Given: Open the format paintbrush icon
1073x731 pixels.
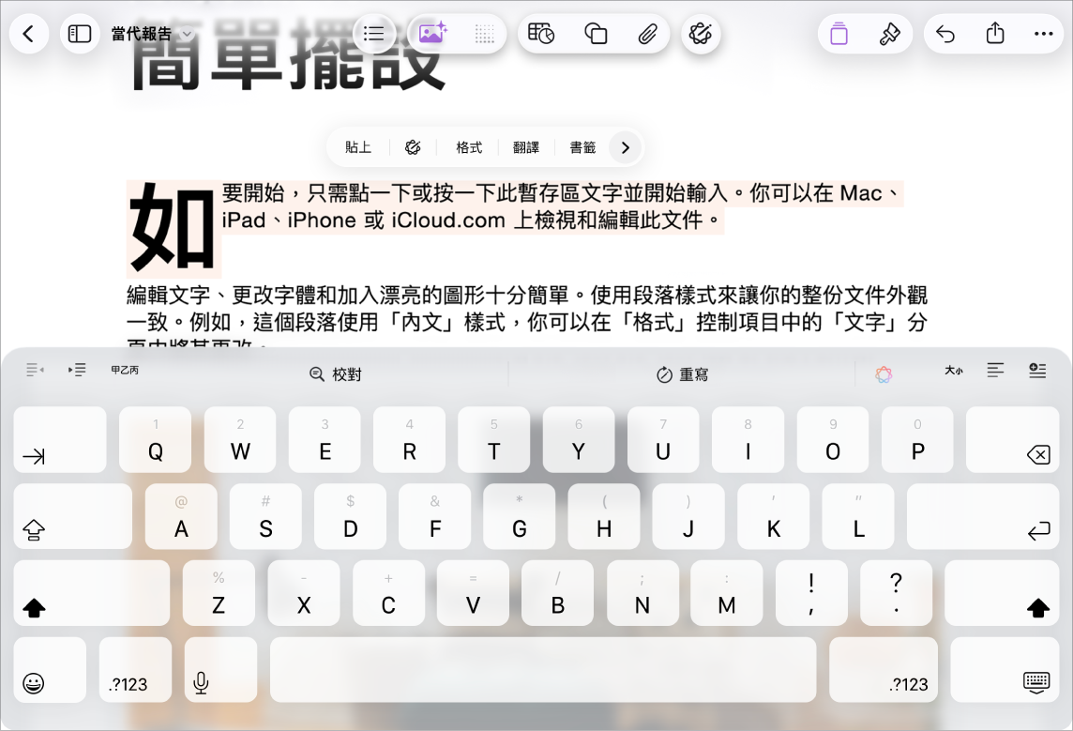Looking at the screenshot, I should [x=889, y=34].
